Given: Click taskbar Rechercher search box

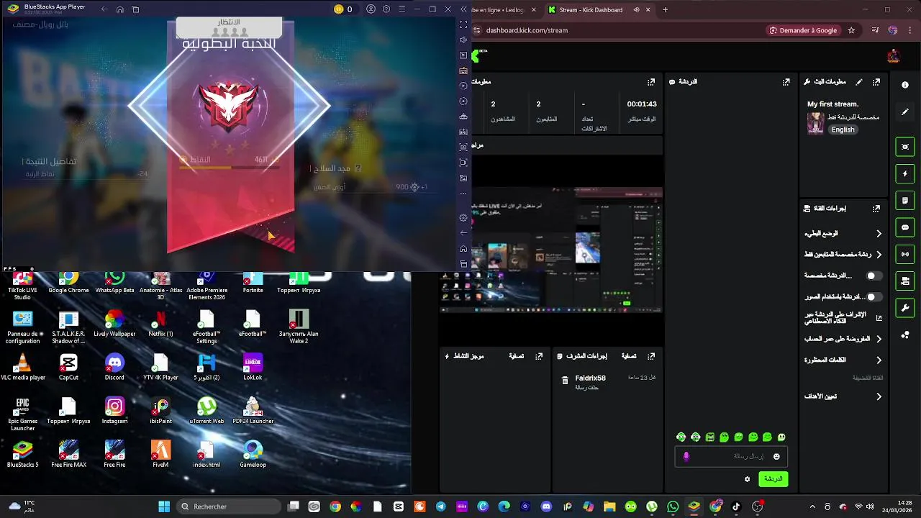Looking at the screenshot, I should pos(229,506).
